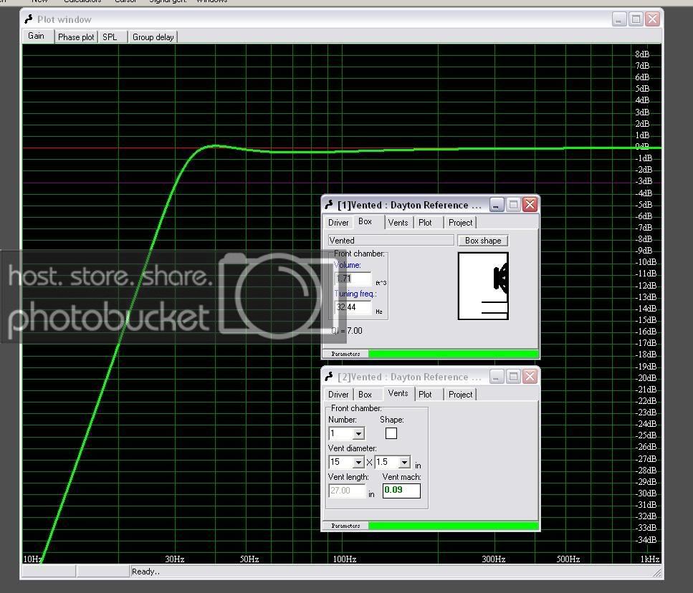Viewport: 693px width, 593px height.
Task: Click the Vent length field showing 27.00
Action: click(347, 491)
